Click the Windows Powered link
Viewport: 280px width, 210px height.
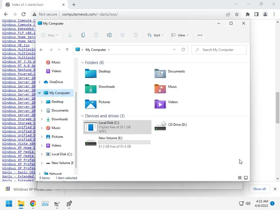[x=19, y=74]
